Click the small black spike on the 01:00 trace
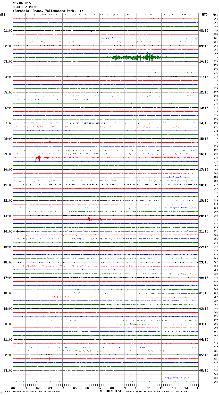219x395 pixels. coord(91,31)
